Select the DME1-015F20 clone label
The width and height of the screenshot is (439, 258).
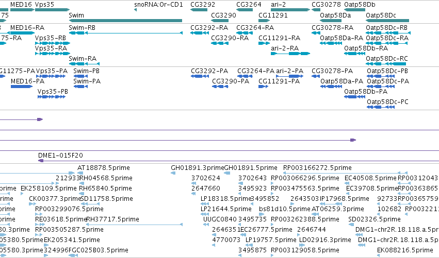tap(60, 156)
